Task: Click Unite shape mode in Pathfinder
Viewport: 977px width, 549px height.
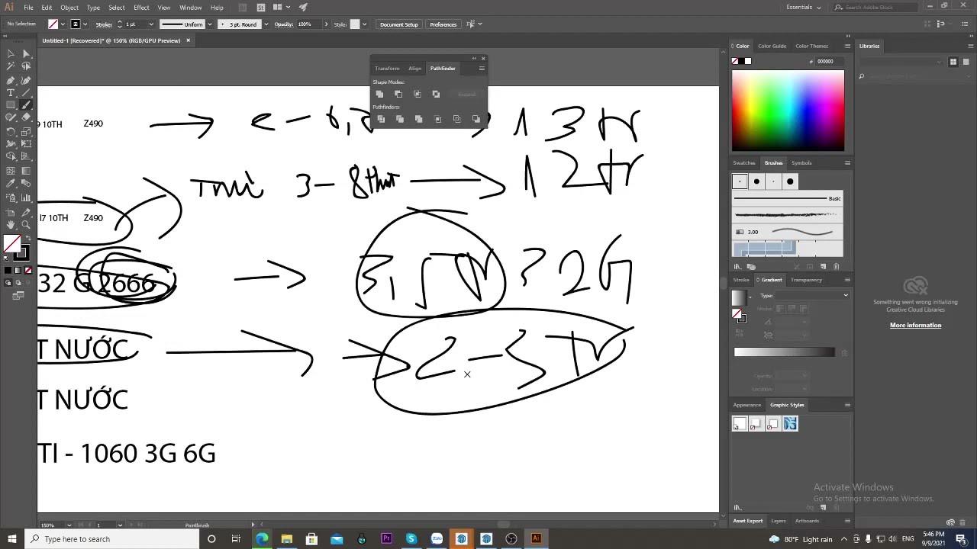Action: tap(379, 94)
